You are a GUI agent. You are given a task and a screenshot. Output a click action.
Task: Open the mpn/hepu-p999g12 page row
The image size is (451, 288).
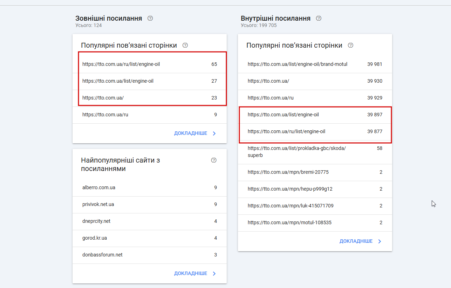pos(315,189)
